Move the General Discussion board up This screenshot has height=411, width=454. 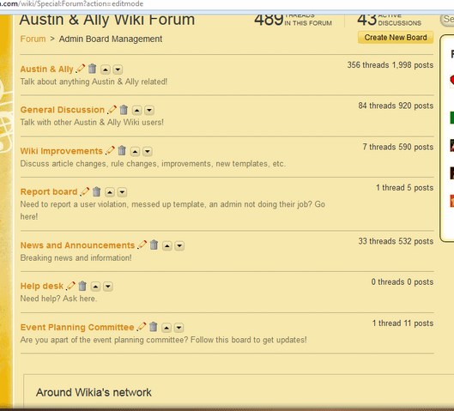(137, 111)
